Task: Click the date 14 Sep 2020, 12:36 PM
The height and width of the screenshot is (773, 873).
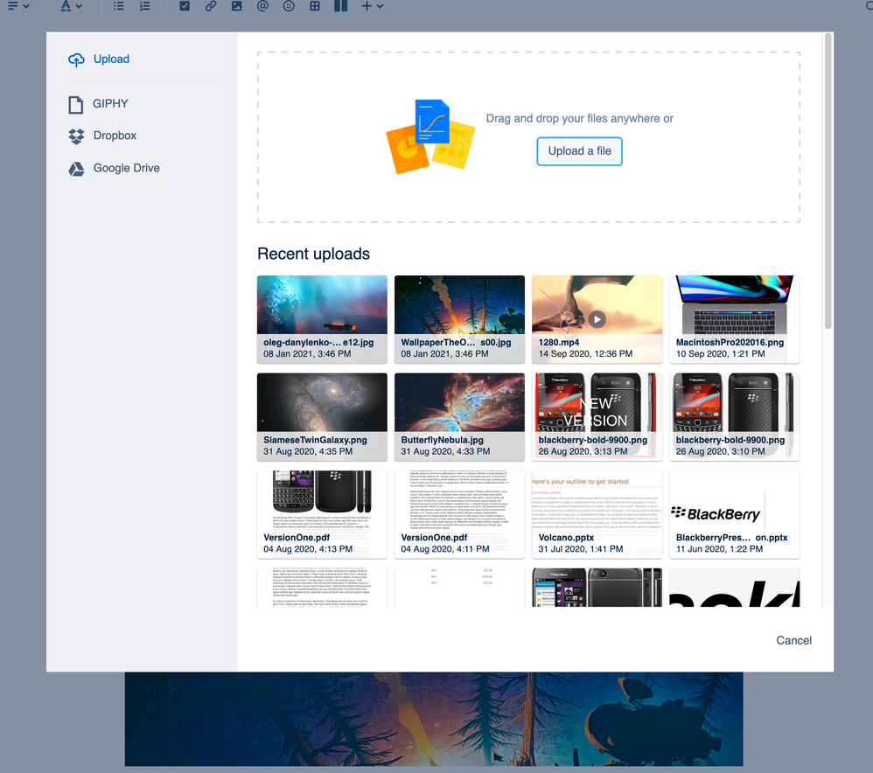Action: 585,354
